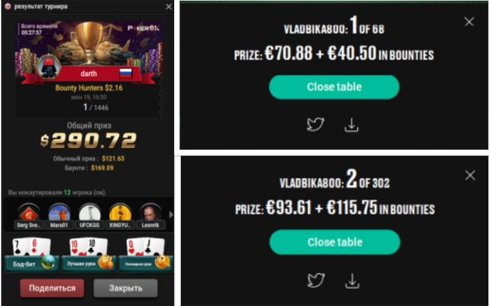
Task: Open the Последняя рука hand card
Action: tap(145, 255)
